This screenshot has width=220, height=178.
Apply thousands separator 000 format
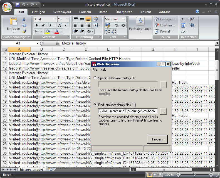pos(123,25)
